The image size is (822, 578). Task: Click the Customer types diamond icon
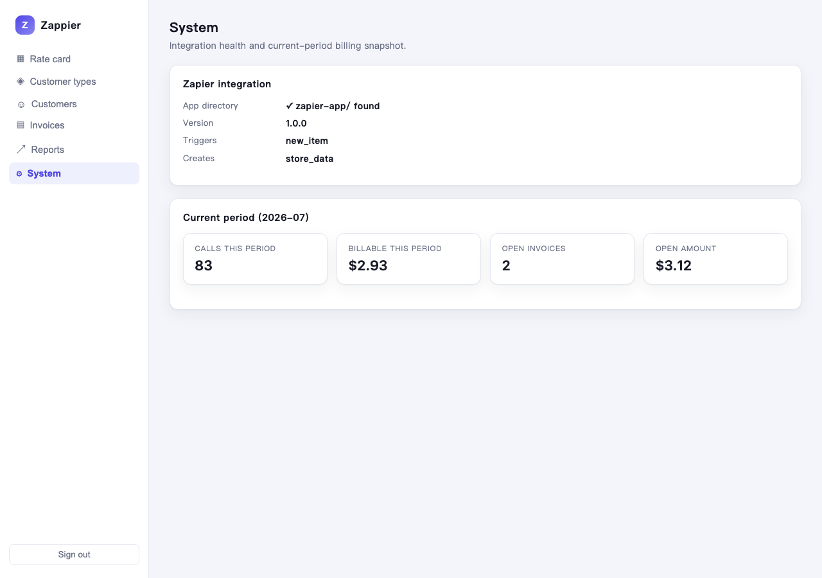point(21,81)
